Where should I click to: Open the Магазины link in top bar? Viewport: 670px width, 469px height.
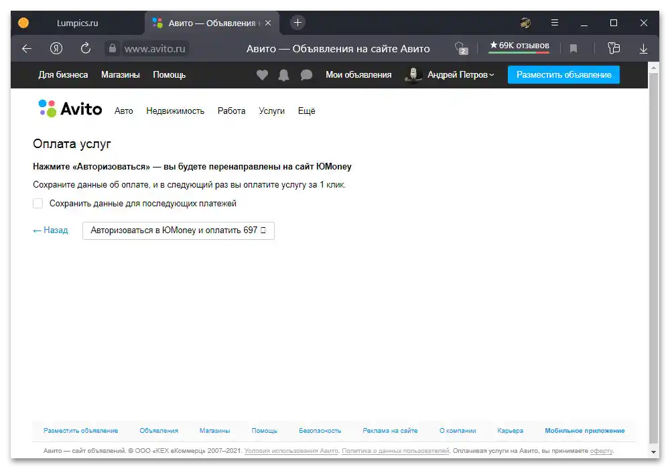click(x=121, y=75)
